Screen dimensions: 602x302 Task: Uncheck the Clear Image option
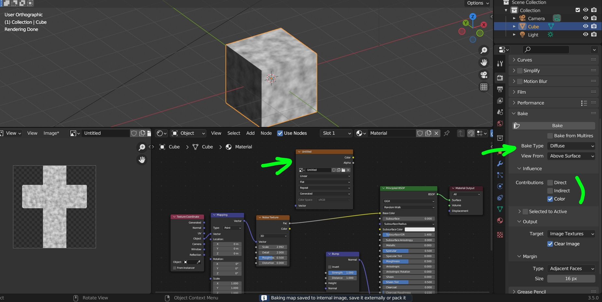coord(550,244)
